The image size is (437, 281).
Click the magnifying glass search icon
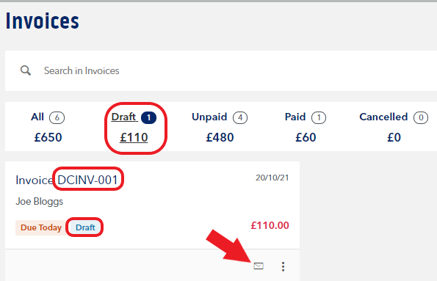[26, 70]
